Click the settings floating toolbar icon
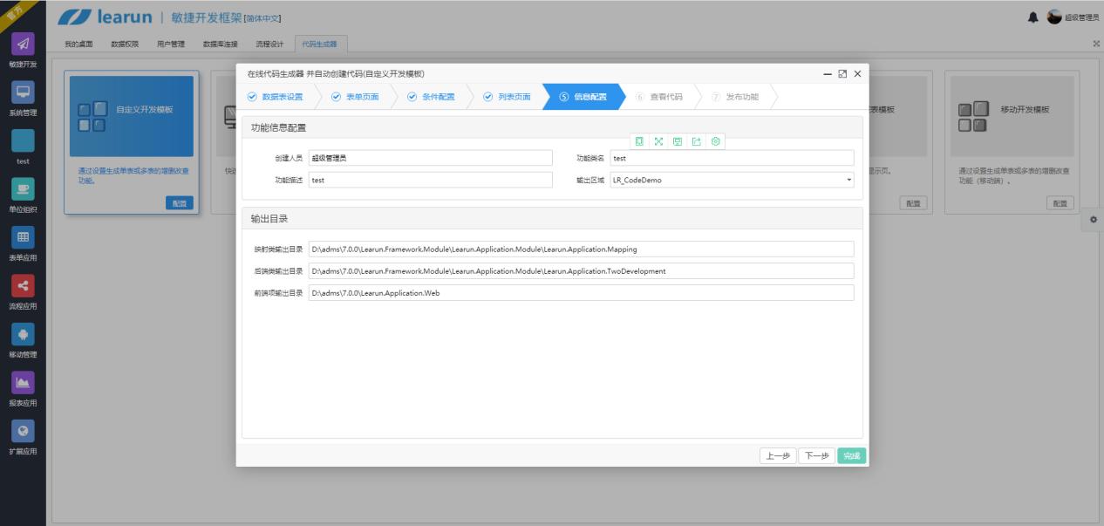This screenshot has height=526, width=1104. coord(716,141)
